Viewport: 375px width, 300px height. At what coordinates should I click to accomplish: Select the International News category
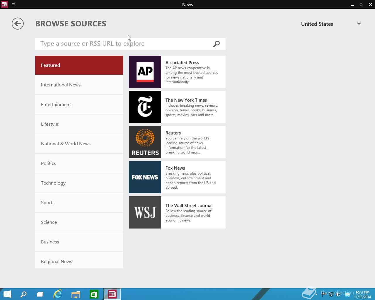click(79, 85)
